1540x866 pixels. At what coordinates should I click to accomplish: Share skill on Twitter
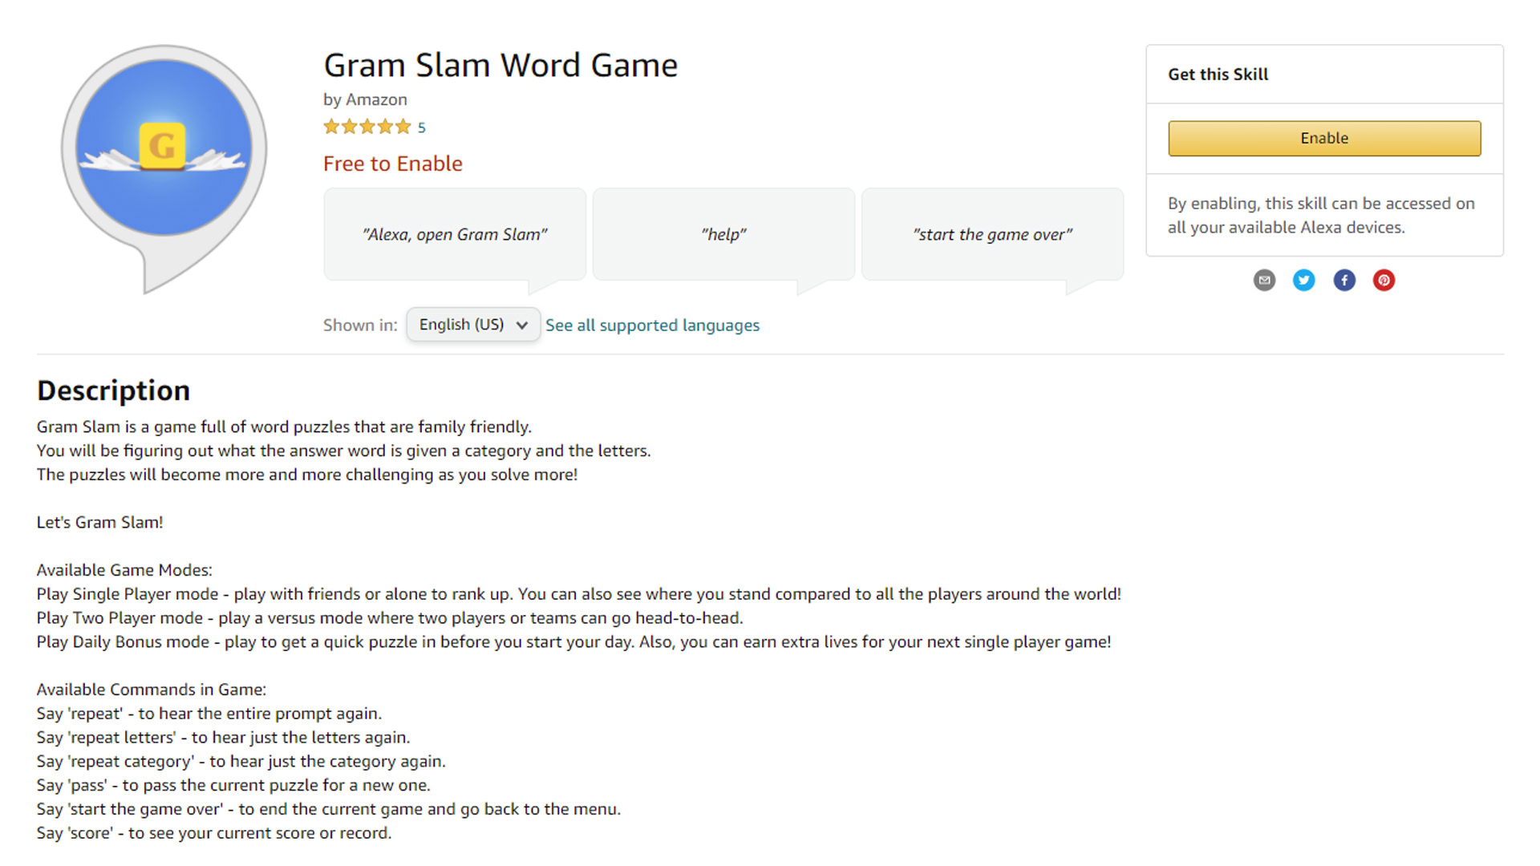click(x=1304, y=280)
